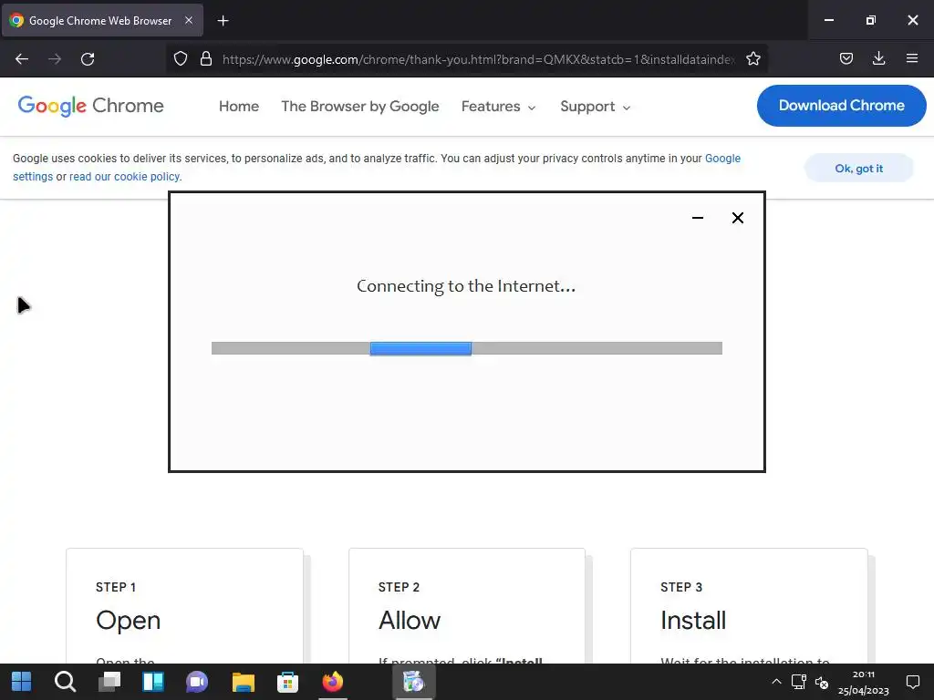Select the Chrome installer taskbar icon
This screenshot has height=700, width=934.
414,682
